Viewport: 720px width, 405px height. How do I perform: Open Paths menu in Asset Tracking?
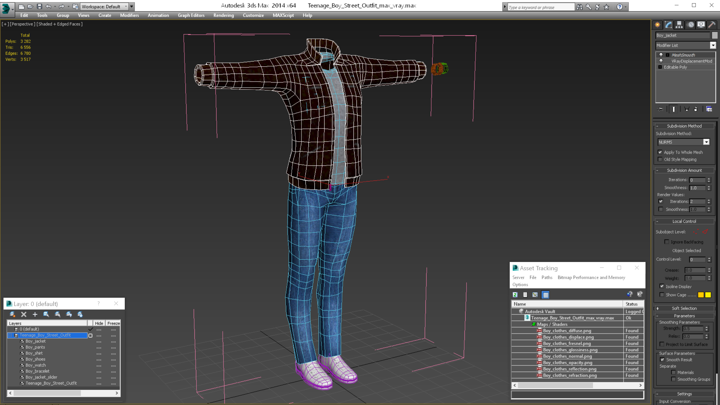click(547, 277)
